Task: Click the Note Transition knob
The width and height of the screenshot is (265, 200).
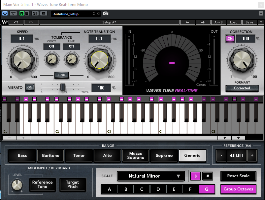Action: 100,60
